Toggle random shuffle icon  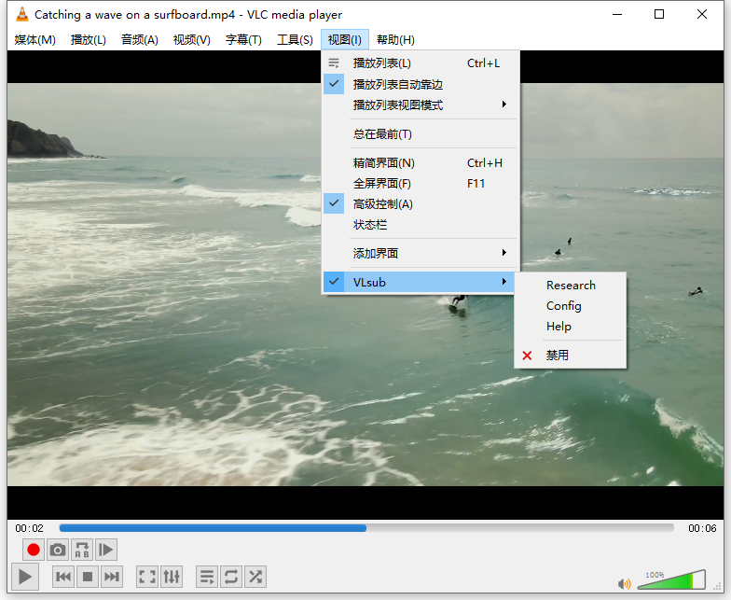(x=255, y=577)
